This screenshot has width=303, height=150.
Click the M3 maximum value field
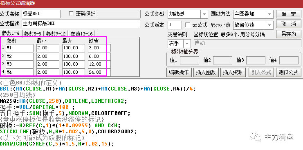tap(74, 64)
